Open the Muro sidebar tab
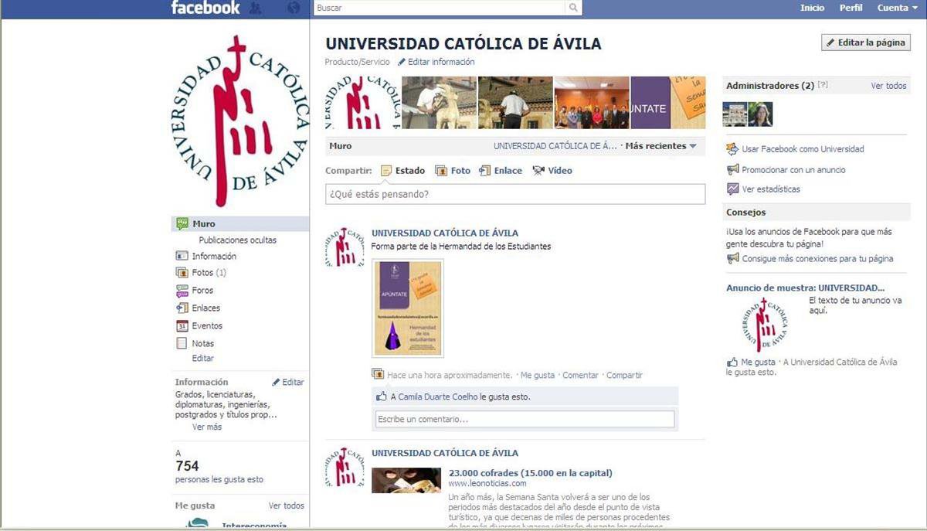The width and height of the screenshot is (927, 531). (x=204, y=224)
